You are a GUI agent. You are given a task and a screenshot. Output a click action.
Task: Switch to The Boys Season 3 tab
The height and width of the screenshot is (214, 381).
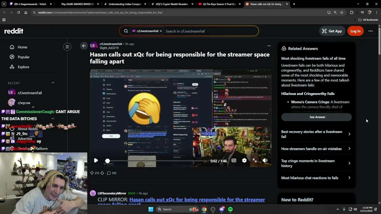coord(220,4)
